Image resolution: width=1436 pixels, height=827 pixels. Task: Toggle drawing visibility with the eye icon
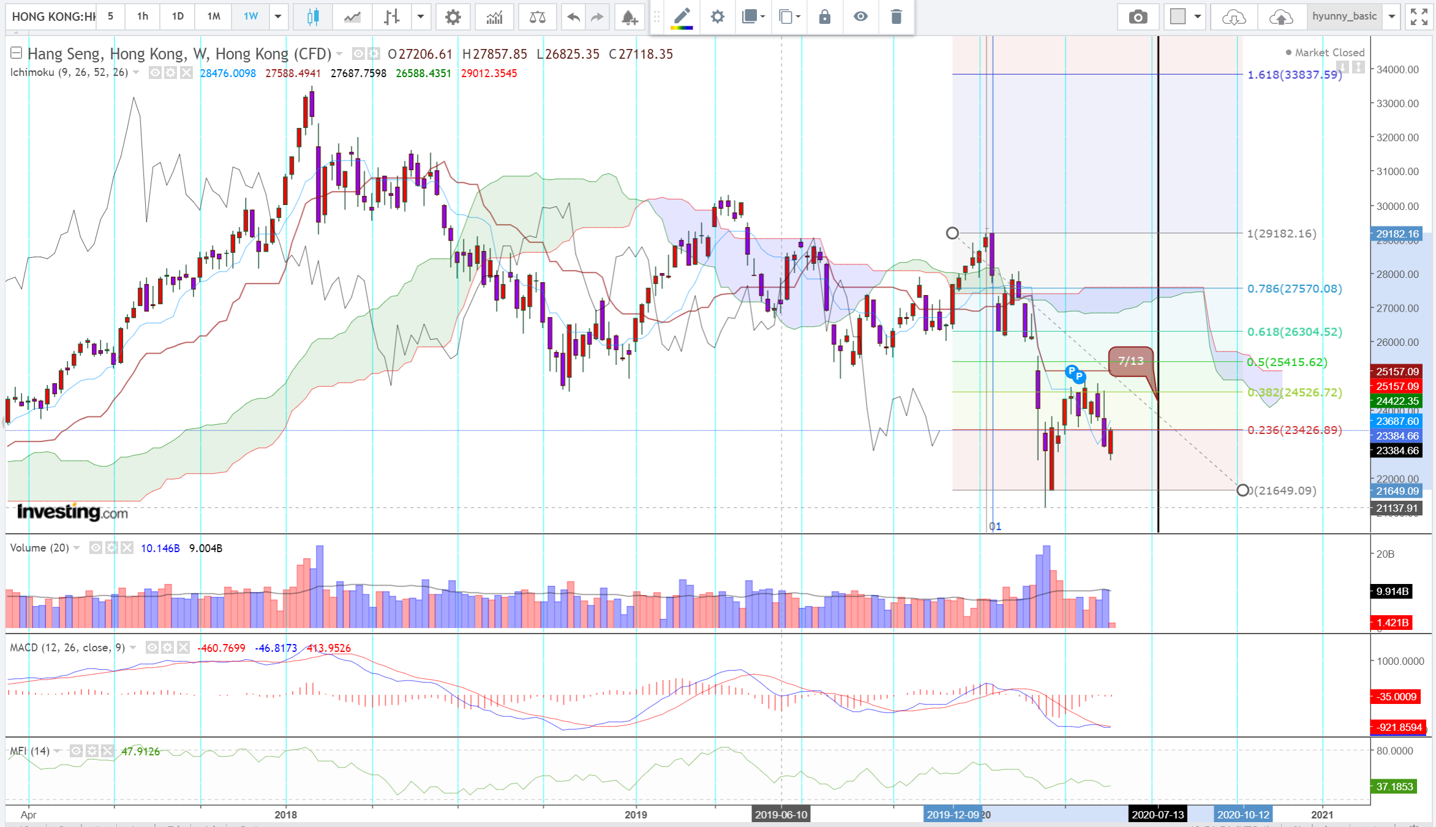tap(860, 17)
